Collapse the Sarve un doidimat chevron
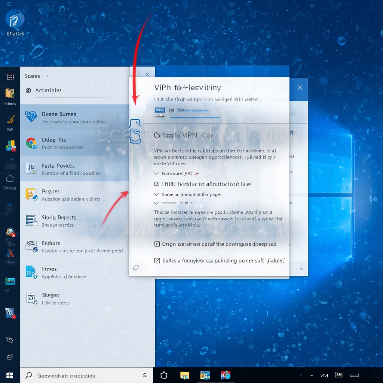Viewport: 383px width, 383px height. pyautogui.click(x=156, y=194)
